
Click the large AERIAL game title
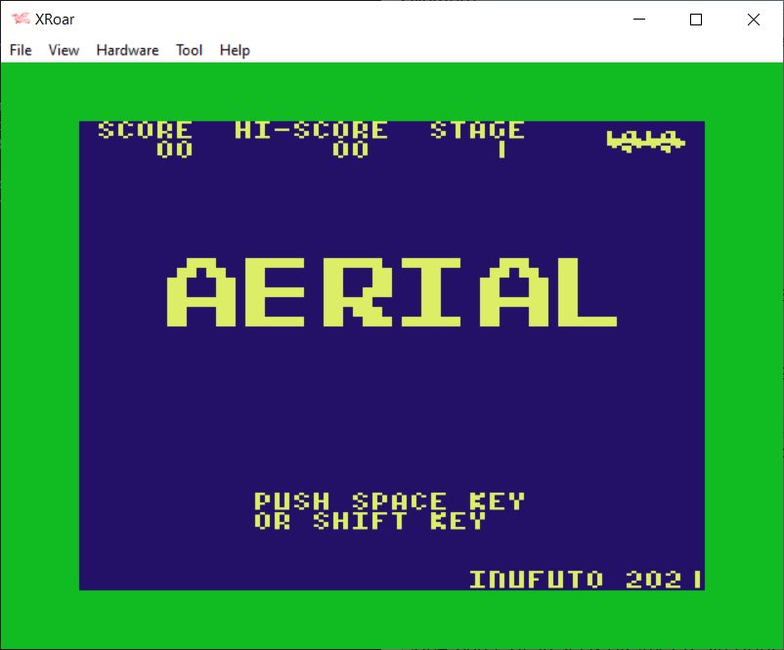pyautogui.click(x=391, y=293)
